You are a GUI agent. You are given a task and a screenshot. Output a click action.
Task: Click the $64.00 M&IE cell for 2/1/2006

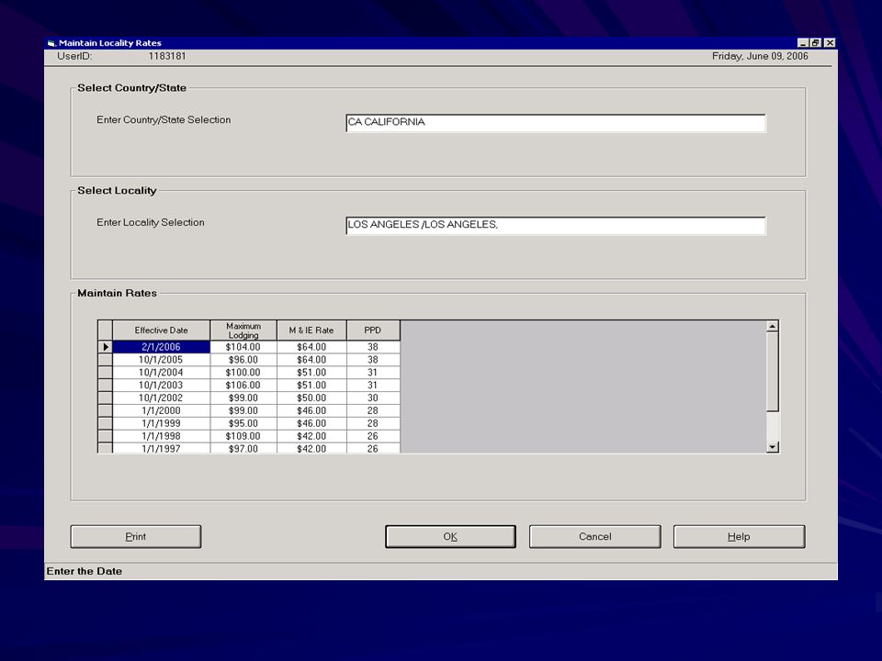(x=311, y=347)
